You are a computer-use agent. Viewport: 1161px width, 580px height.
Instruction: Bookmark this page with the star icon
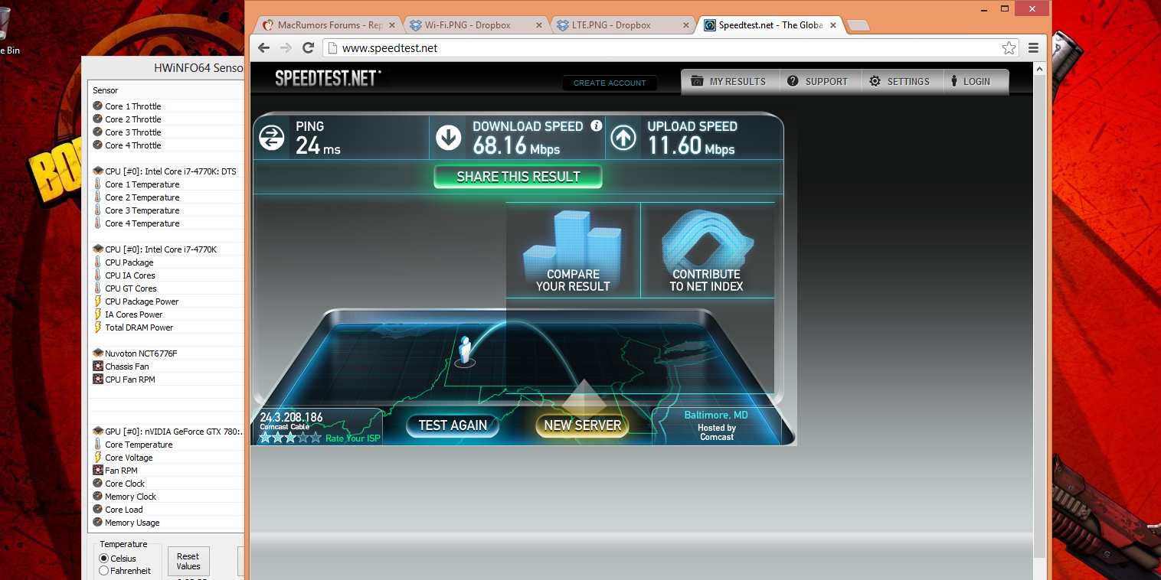point(1009,47)
